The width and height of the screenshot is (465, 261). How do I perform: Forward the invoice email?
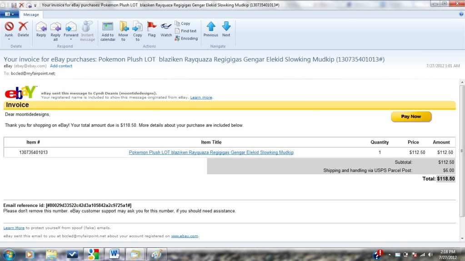pyautogui.click(x=71, y=30)
